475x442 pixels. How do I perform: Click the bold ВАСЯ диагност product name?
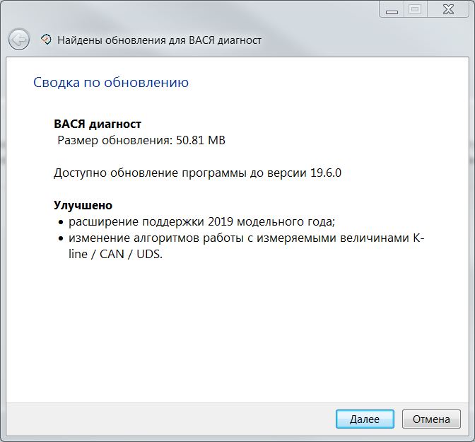pos(98,124)
